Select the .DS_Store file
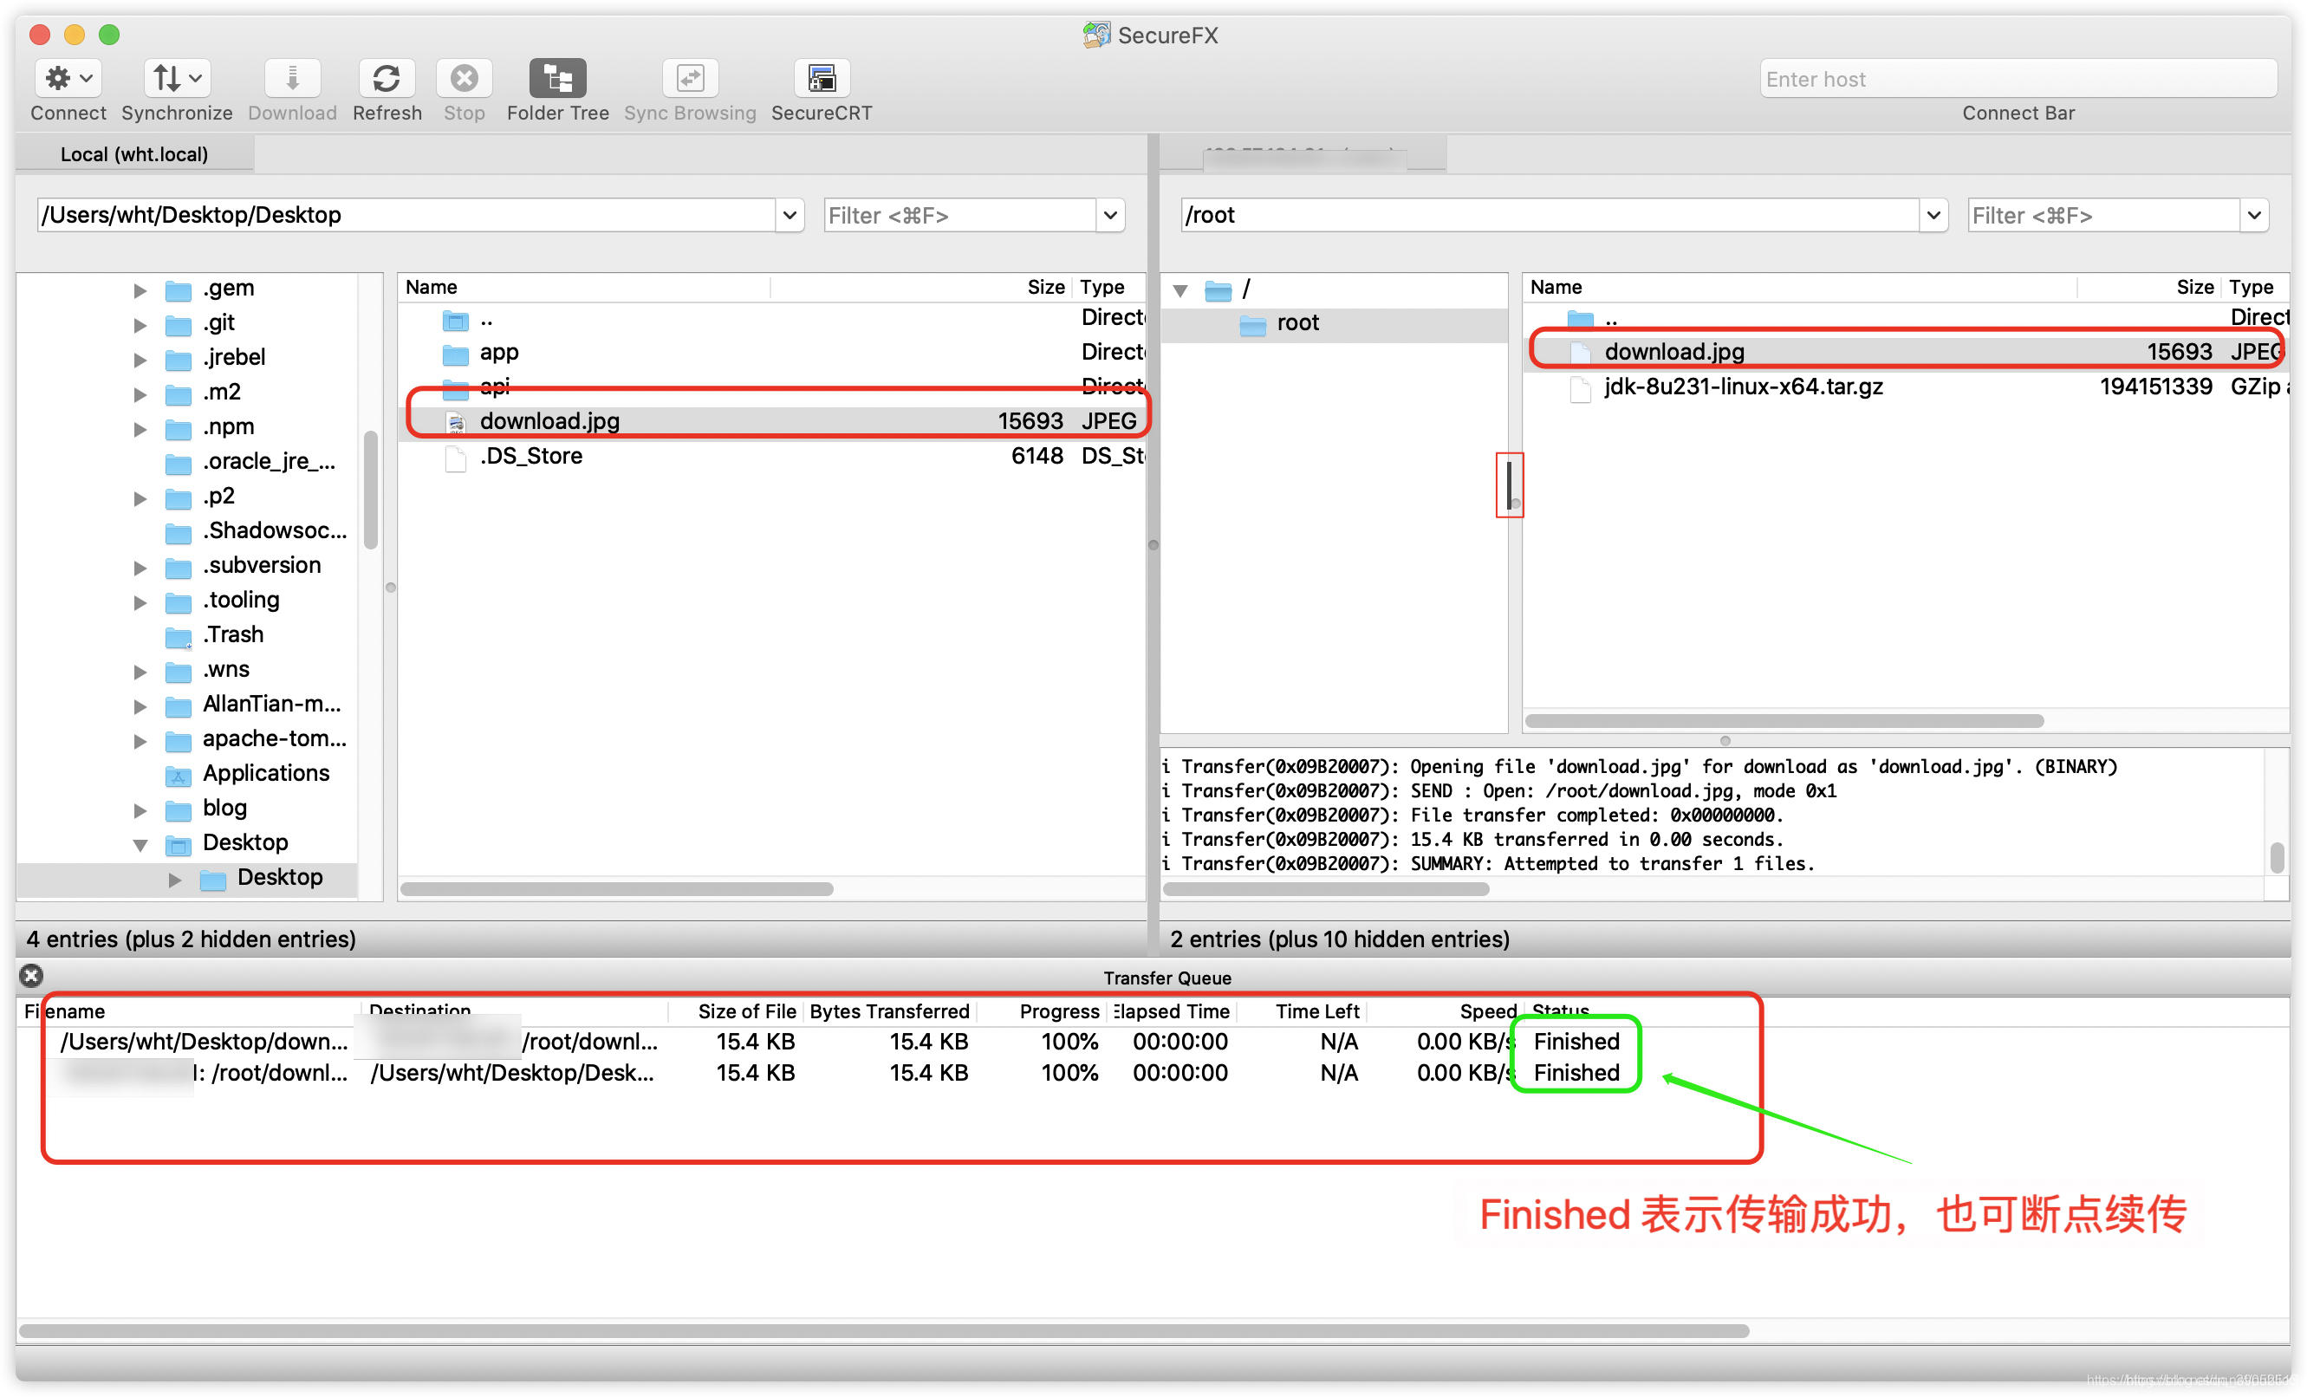The height and width of the screenshot is (1397, 2307). click(772, 456)
